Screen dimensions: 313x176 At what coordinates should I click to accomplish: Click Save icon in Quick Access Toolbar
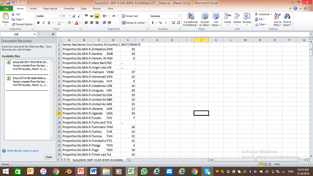pyautogui.click(x=8, y=3)
